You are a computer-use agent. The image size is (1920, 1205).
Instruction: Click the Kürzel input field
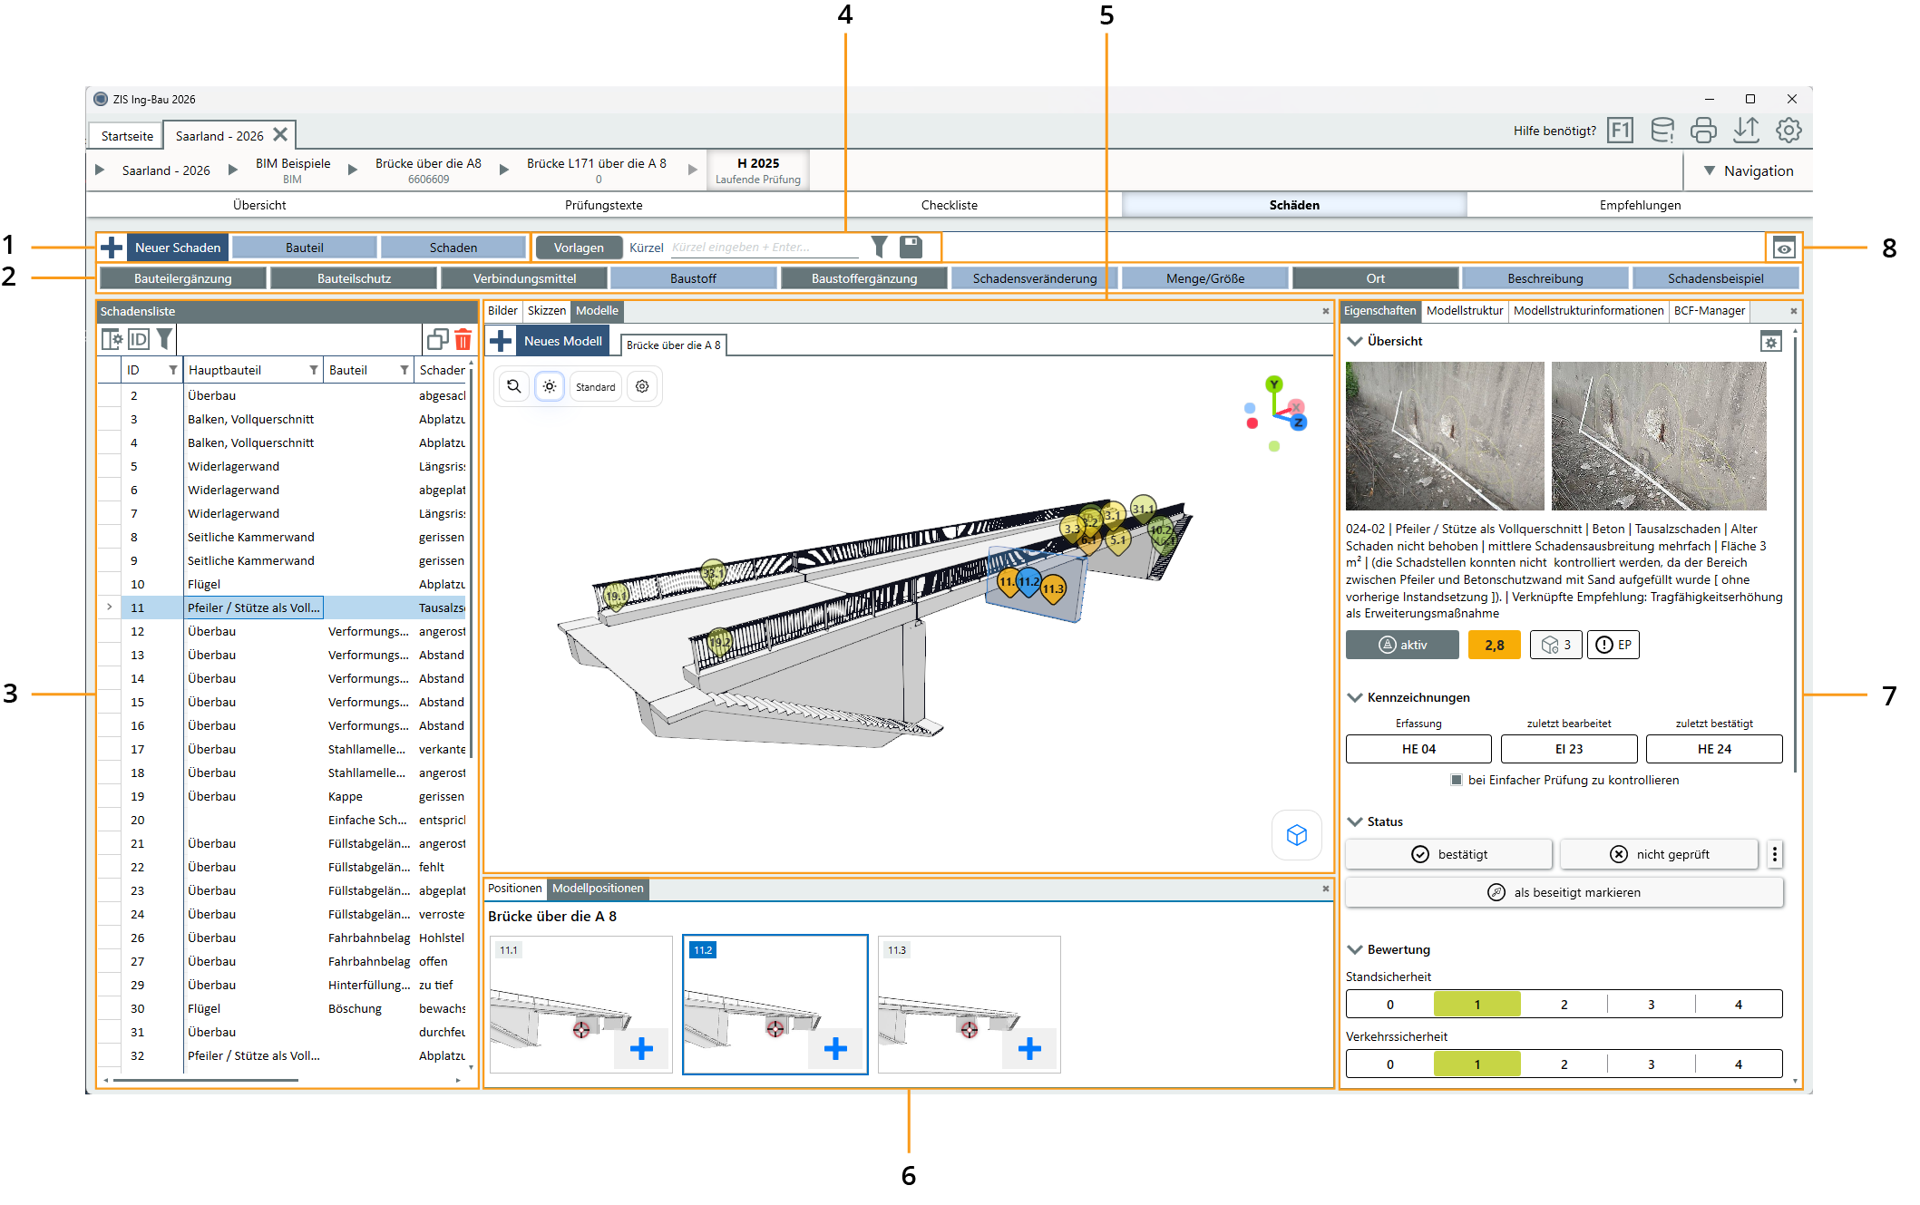coord(765,247)
